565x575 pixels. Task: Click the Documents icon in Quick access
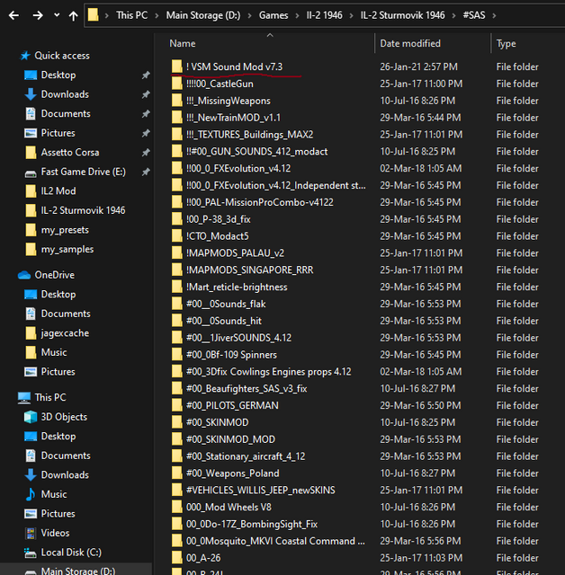(31, 114)
